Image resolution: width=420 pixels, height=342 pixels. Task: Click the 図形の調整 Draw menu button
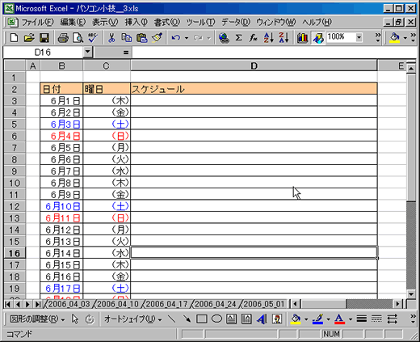[37, 319]
